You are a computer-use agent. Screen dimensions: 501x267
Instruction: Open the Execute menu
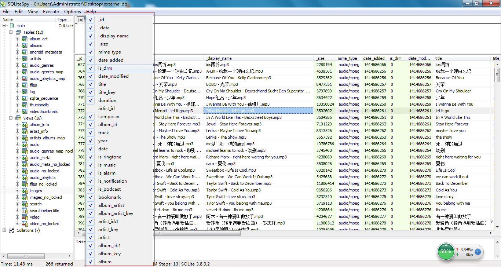coord(51,12)
